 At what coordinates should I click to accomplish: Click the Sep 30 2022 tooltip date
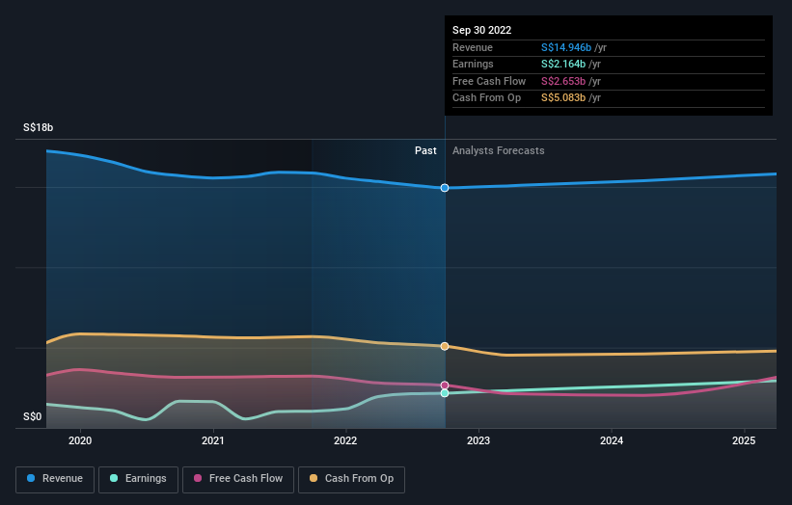(x=482, y=30)
